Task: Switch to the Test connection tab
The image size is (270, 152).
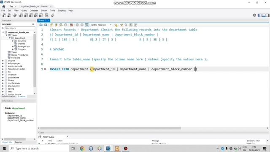Action: (x=11, y=6)
